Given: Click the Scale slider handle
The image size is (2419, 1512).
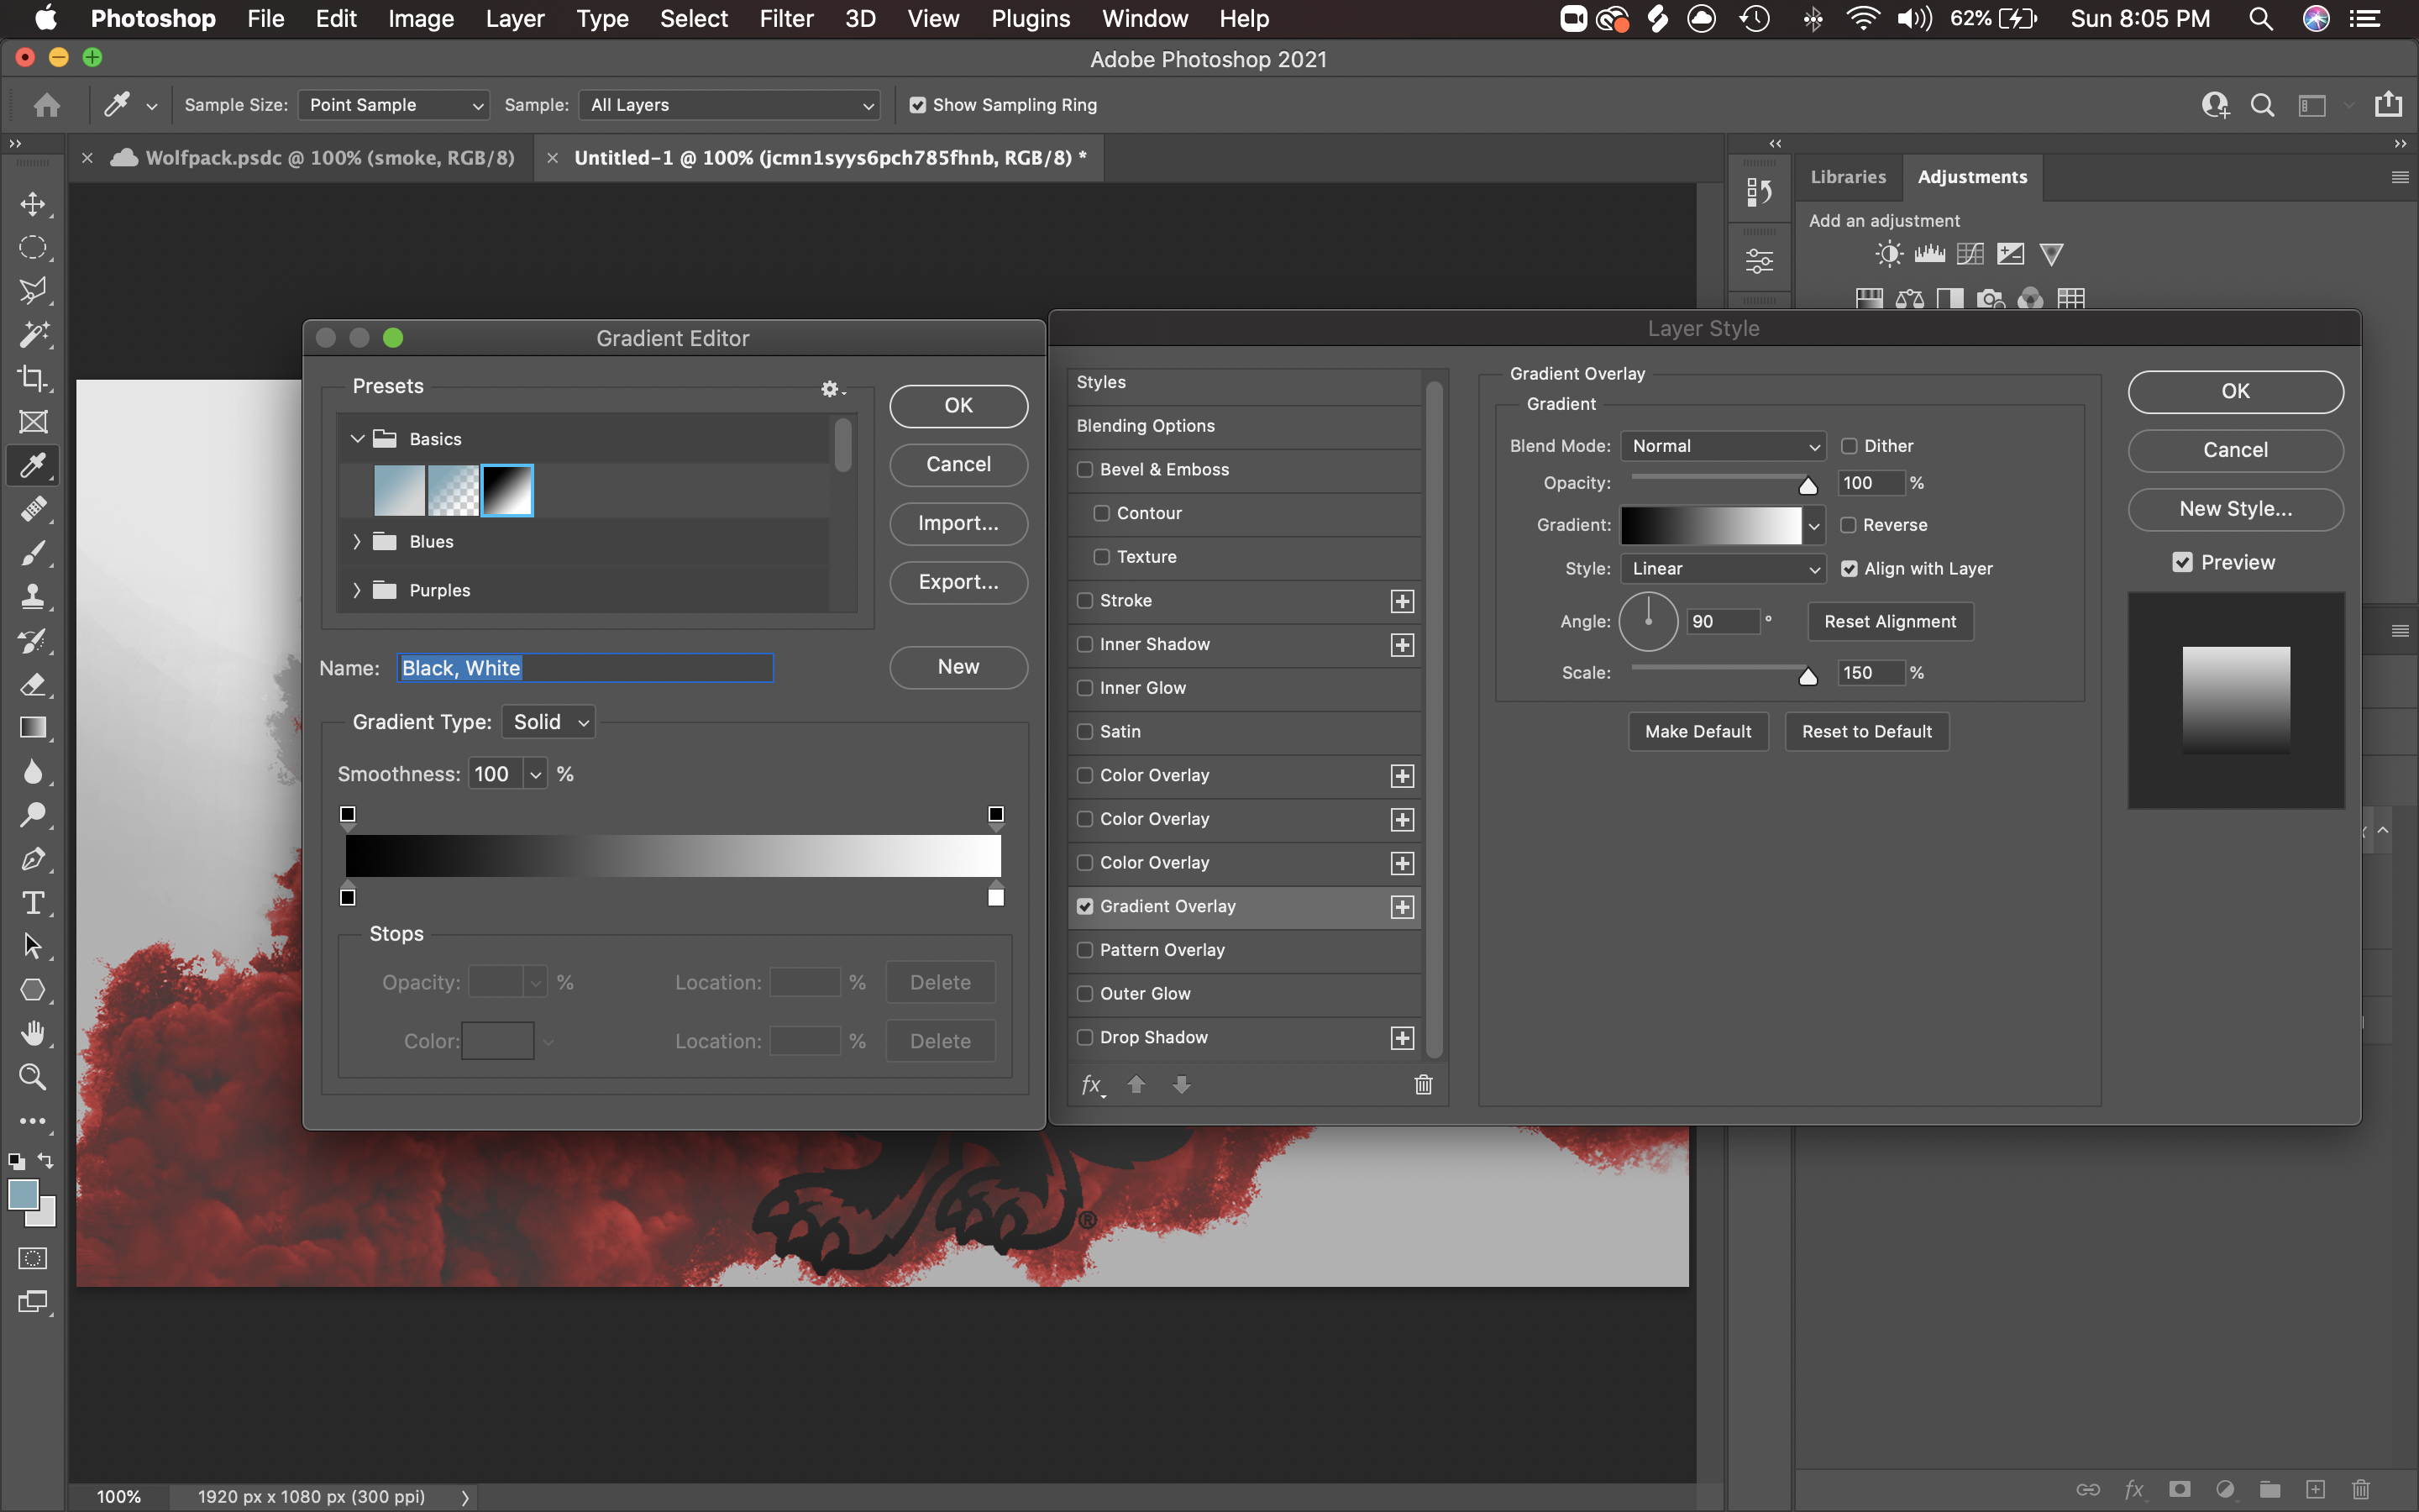Looking at the screenshot, I should click(1808, 676).
